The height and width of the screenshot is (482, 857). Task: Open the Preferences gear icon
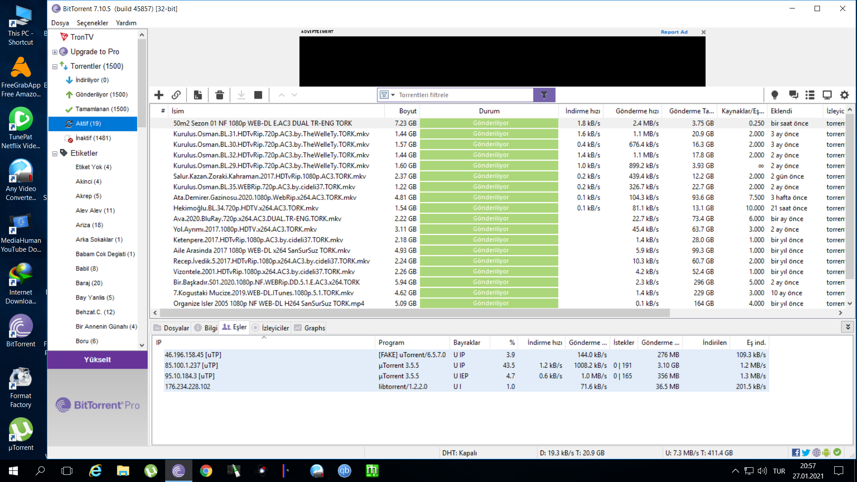844,95
